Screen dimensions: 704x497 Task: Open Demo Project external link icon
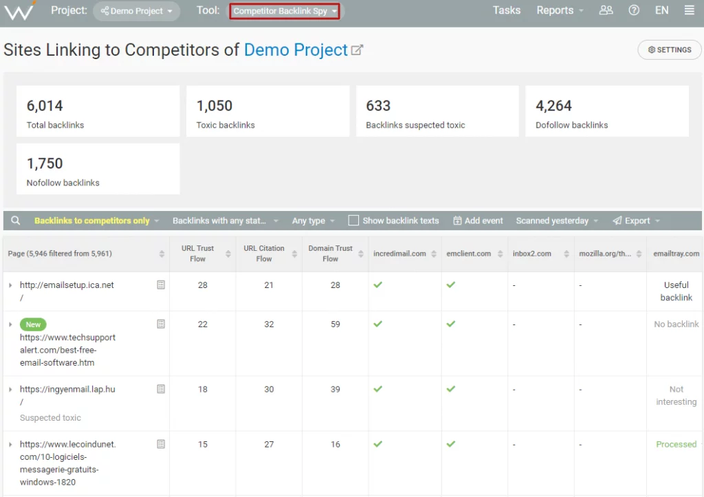357,49
